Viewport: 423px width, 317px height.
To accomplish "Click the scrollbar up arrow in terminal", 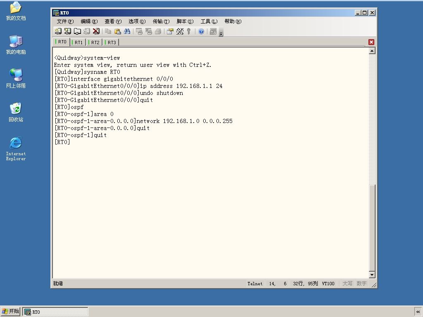I will 372,51.
